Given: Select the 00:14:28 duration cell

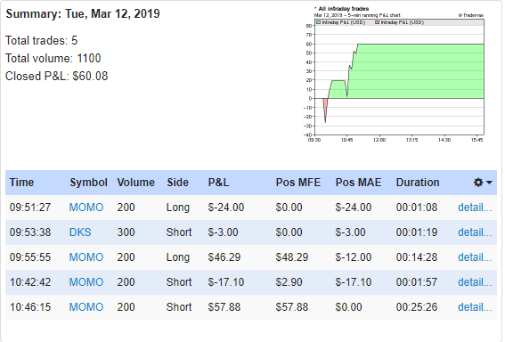Looking at the screenshot, I should [x=417, y=257].
